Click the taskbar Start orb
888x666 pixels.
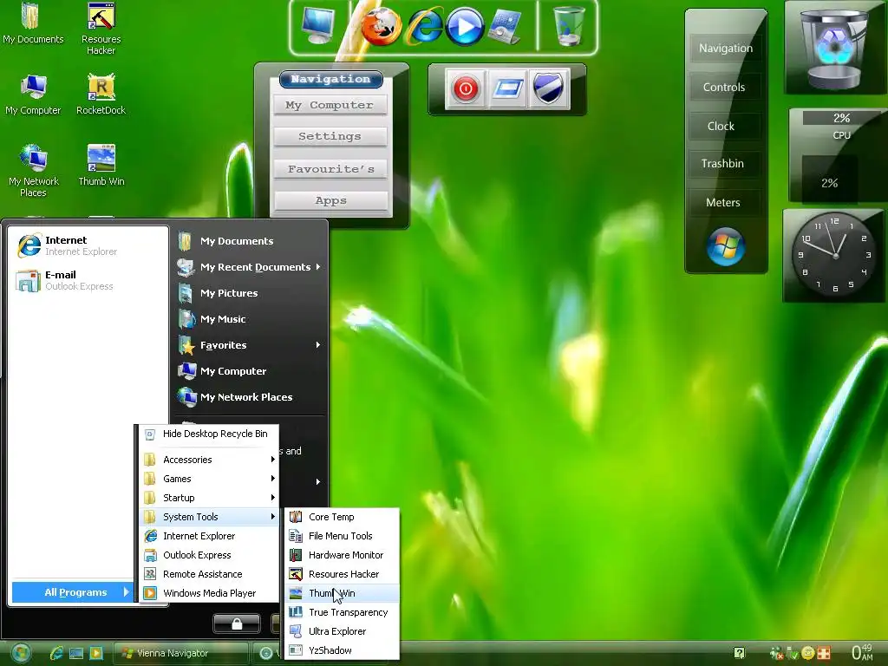point(21,653)
